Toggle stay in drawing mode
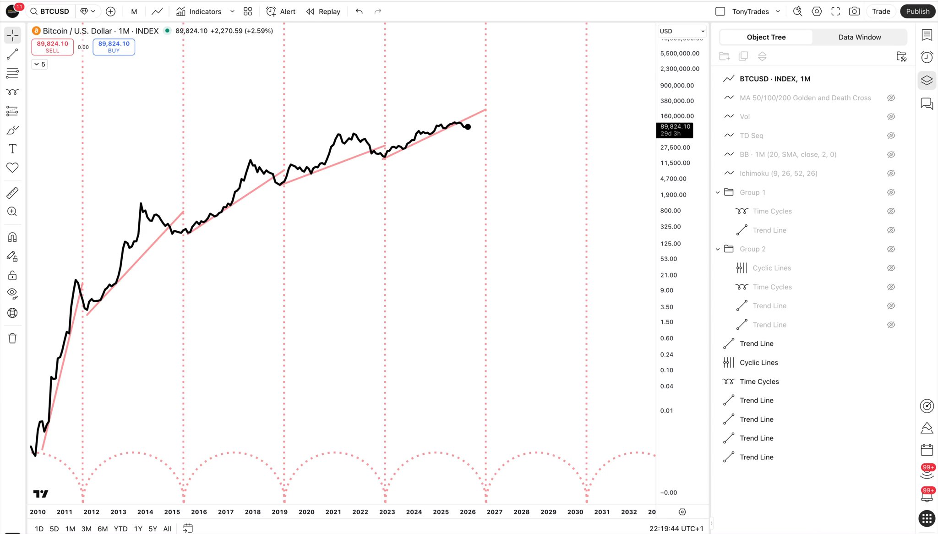The image size is (938, 534). point(12,256)
